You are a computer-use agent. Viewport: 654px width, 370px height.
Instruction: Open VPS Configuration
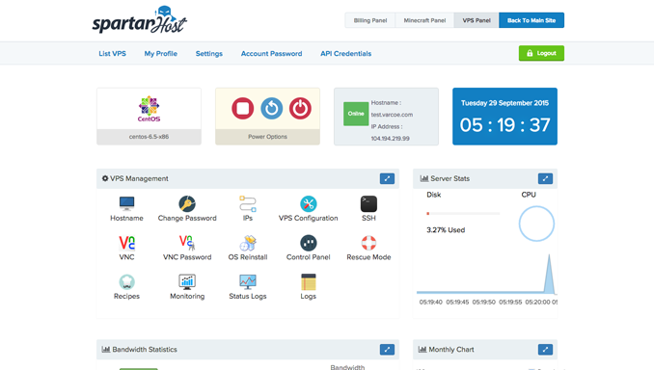(x=309, y=203)
